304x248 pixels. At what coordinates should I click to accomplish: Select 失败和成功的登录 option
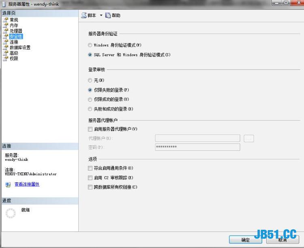tap(90, 109)
